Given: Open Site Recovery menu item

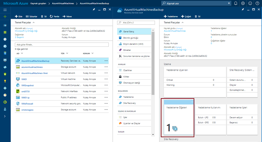Looking at the screenshot, I should 134,103.
